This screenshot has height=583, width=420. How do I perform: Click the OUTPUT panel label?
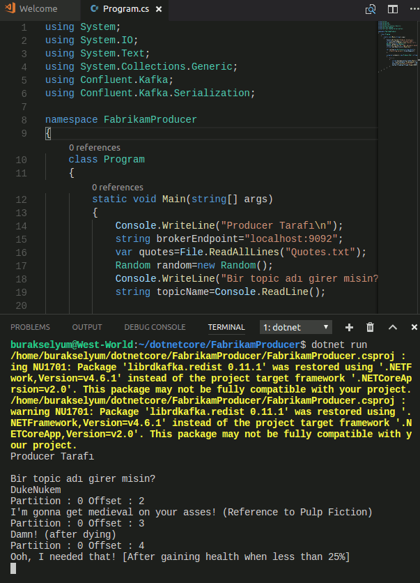[86, 326]
